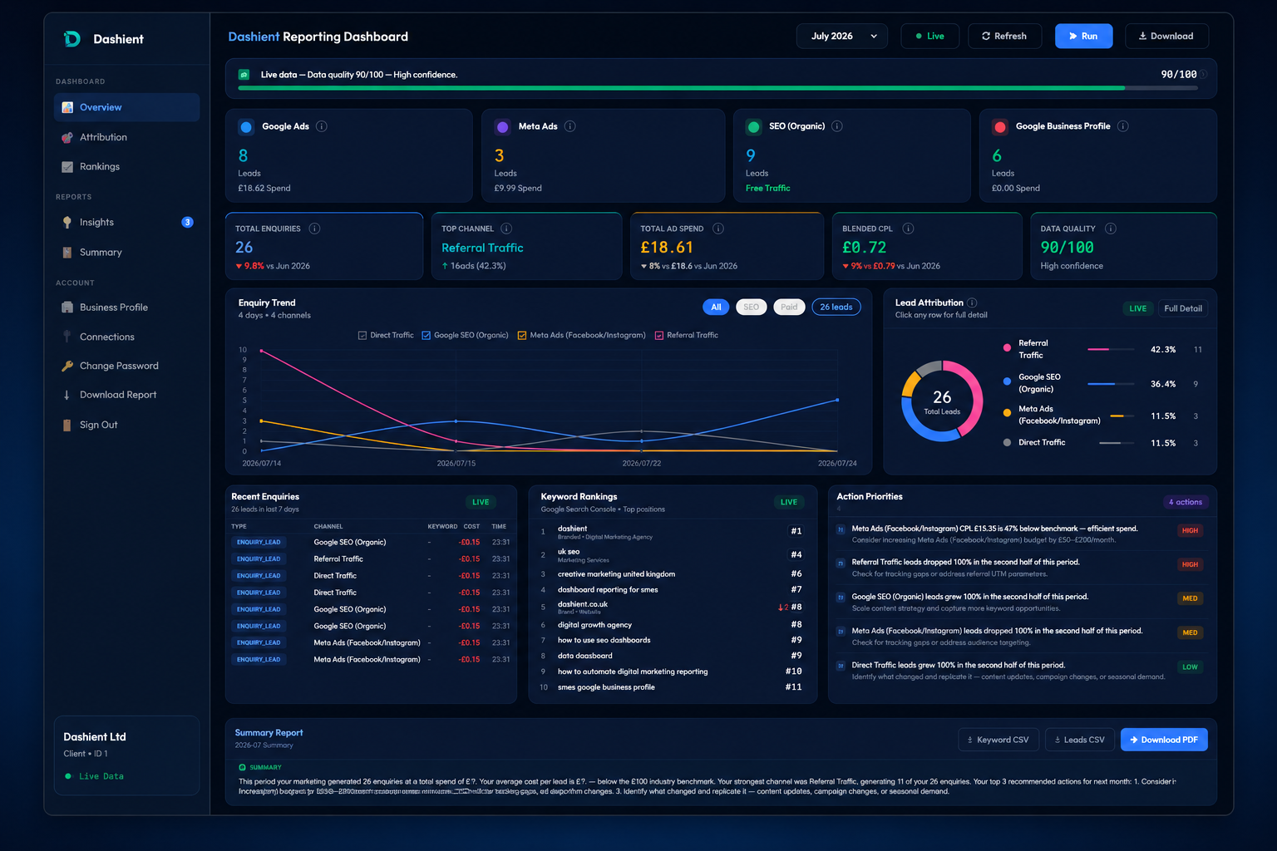
Task: Click the data quality progress bar
Action: pos(717,88)
